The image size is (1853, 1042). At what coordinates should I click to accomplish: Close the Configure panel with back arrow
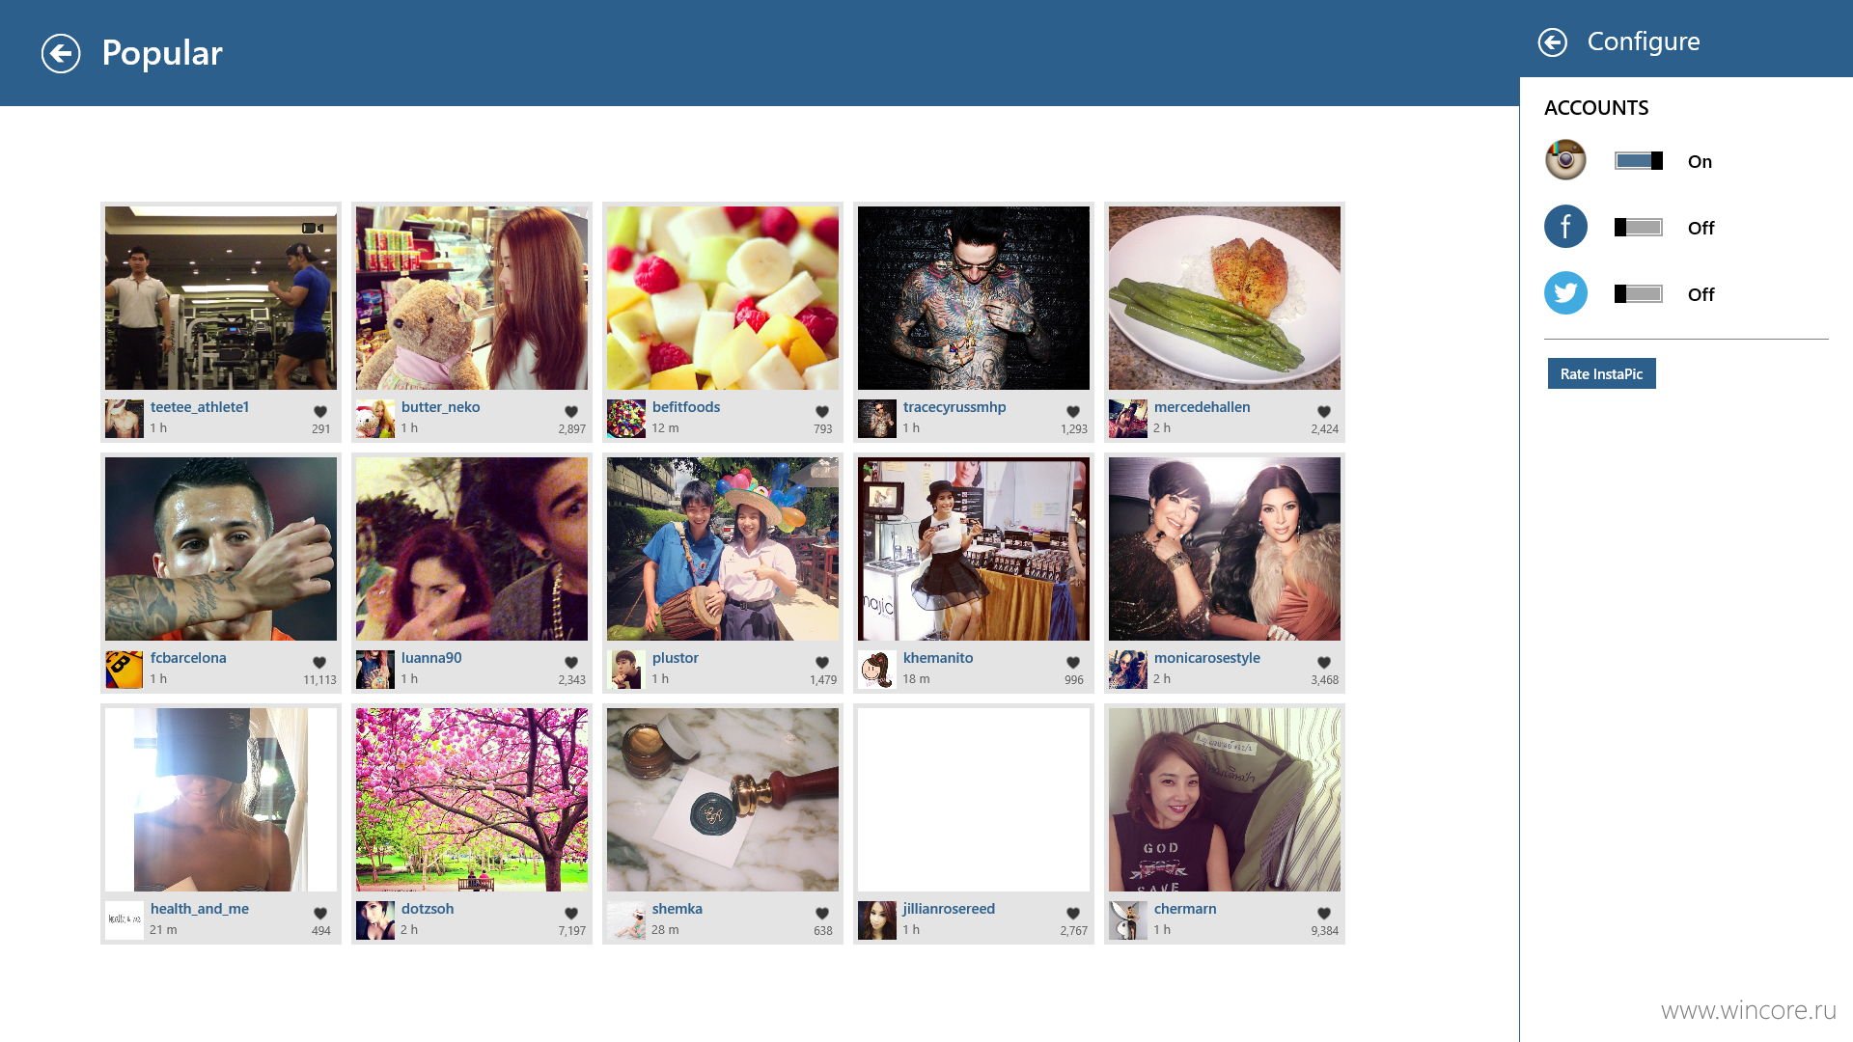[1553, 41]
